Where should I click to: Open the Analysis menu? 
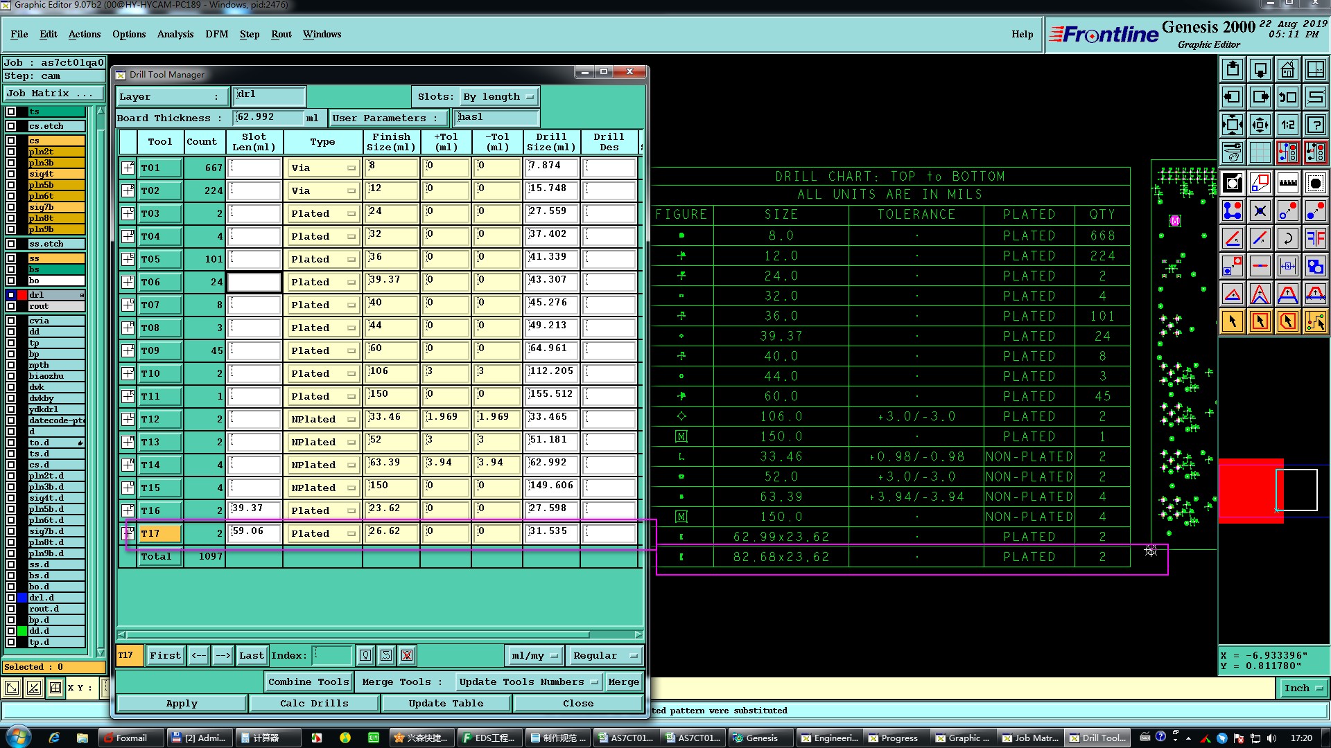175,34
